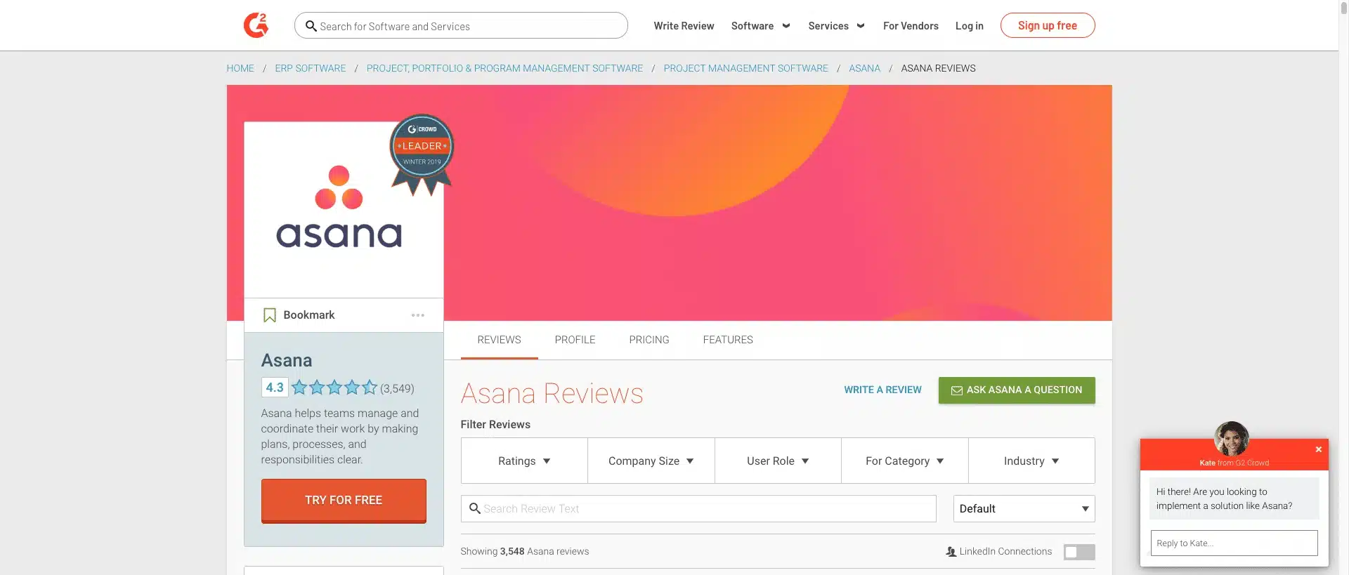Expand the Ratings filter dropdown

pos(524,461)
